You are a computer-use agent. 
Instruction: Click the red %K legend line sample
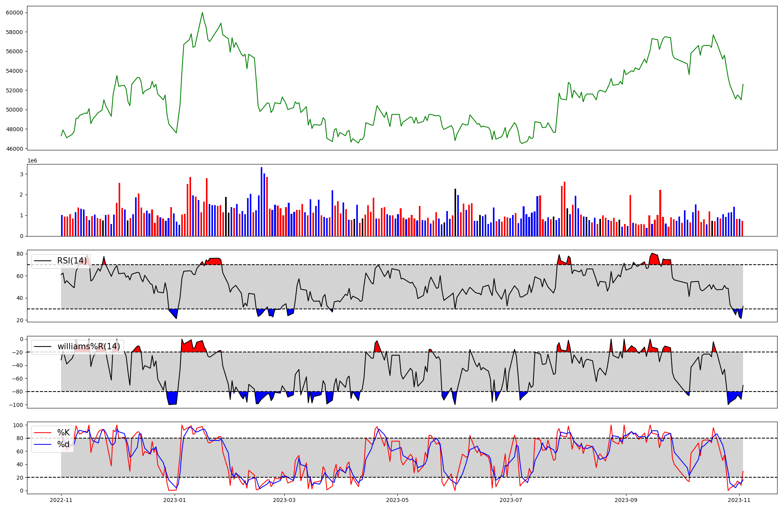[43, 433]
